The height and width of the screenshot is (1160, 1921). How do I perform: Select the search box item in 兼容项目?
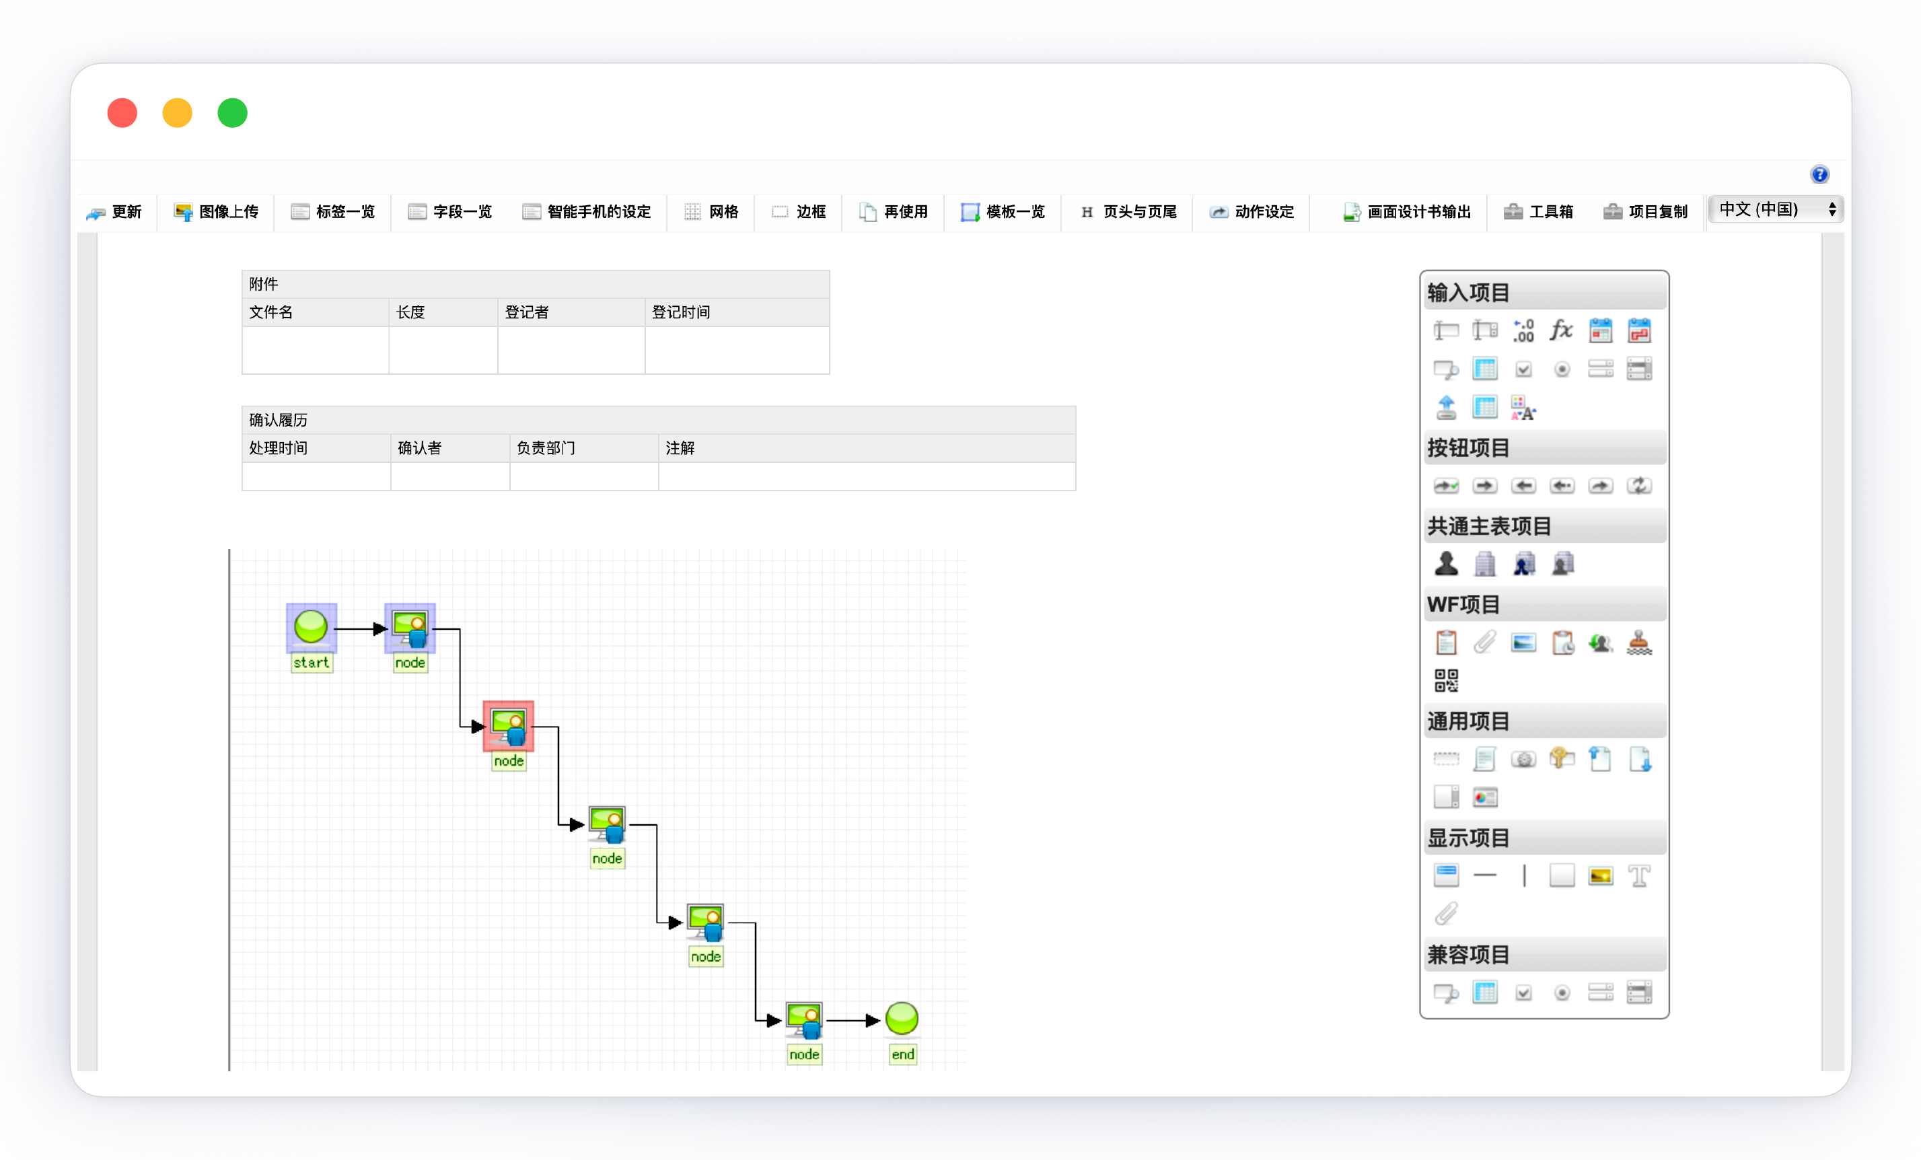(x=1446, y=993)
